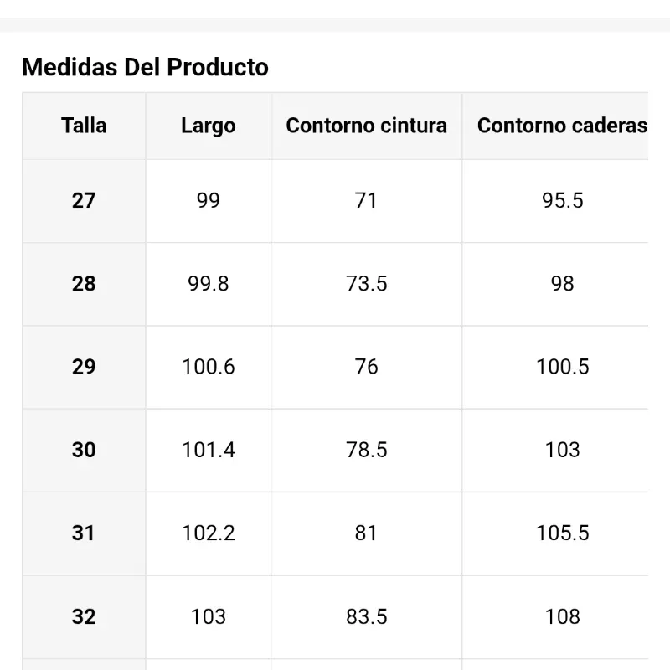Click the size 30 row label

click(84, 450)
